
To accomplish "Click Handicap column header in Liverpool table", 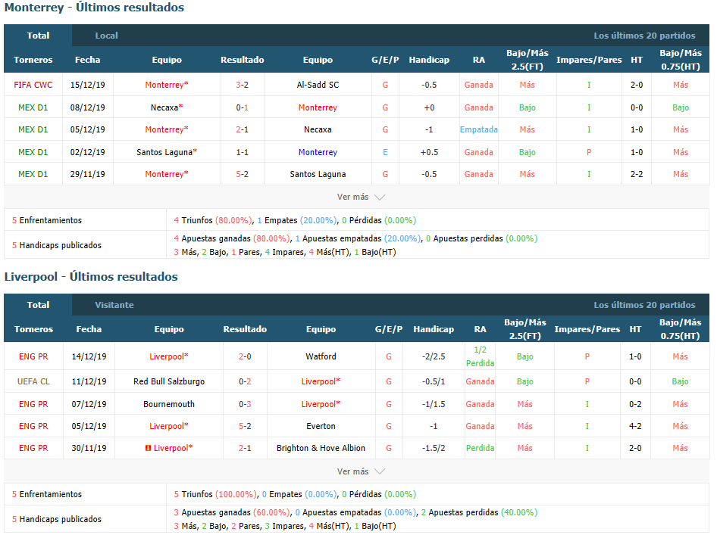I will pyautogui.click(x=434, y=330).
